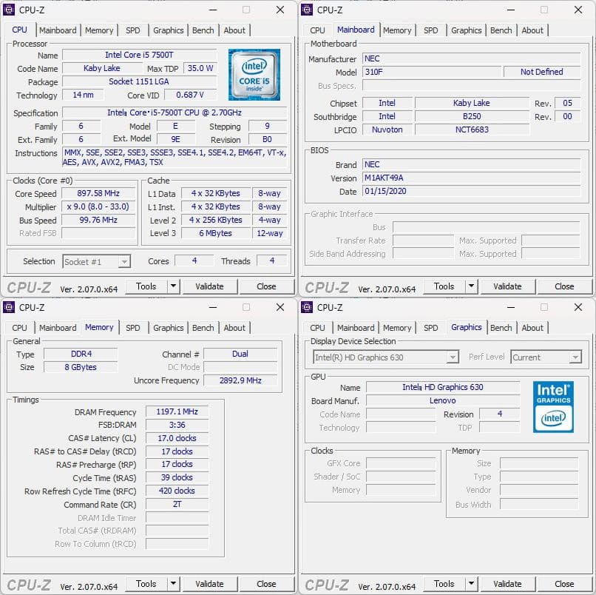Click the CPU-Z logo in the bottom status bar

tap(28, 286)
